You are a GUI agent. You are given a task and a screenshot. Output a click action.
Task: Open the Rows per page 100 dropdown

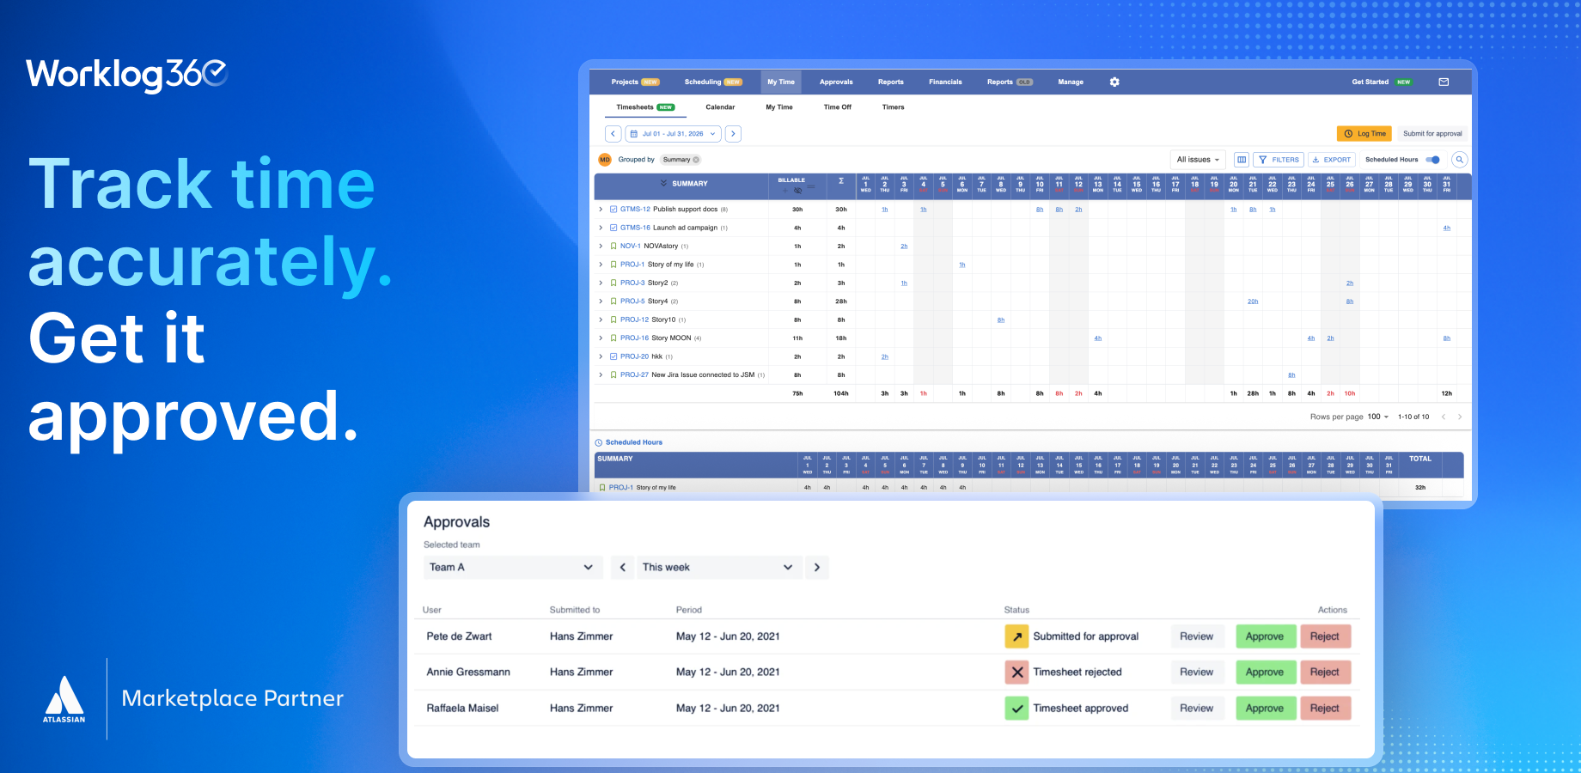point(1377,417)
